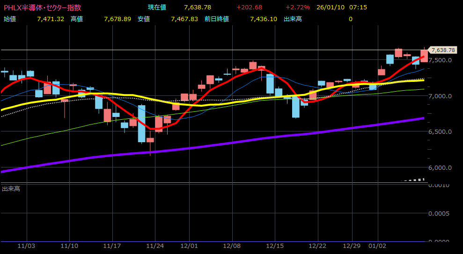Click the tall blue candlestick before 11/24

(x=141, y=123)
